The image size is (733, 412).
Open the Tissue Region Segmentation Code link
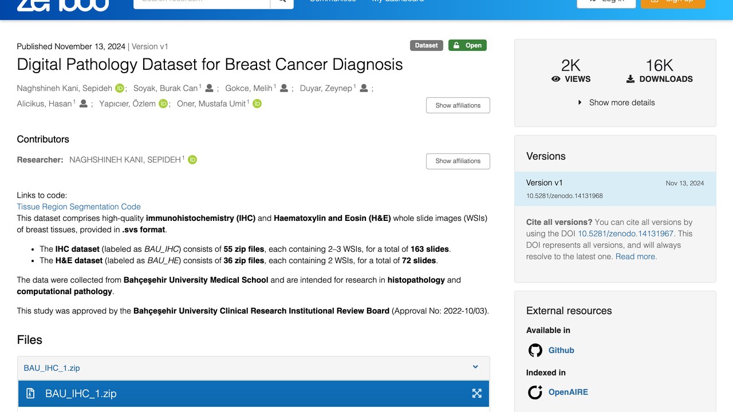click(78, 207)
